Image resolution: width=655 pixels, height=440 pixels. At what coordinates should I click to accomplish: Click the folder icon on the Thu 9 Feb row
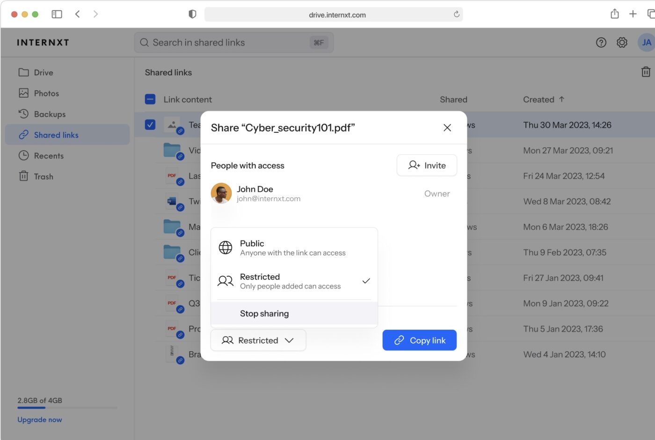(172, 252)
